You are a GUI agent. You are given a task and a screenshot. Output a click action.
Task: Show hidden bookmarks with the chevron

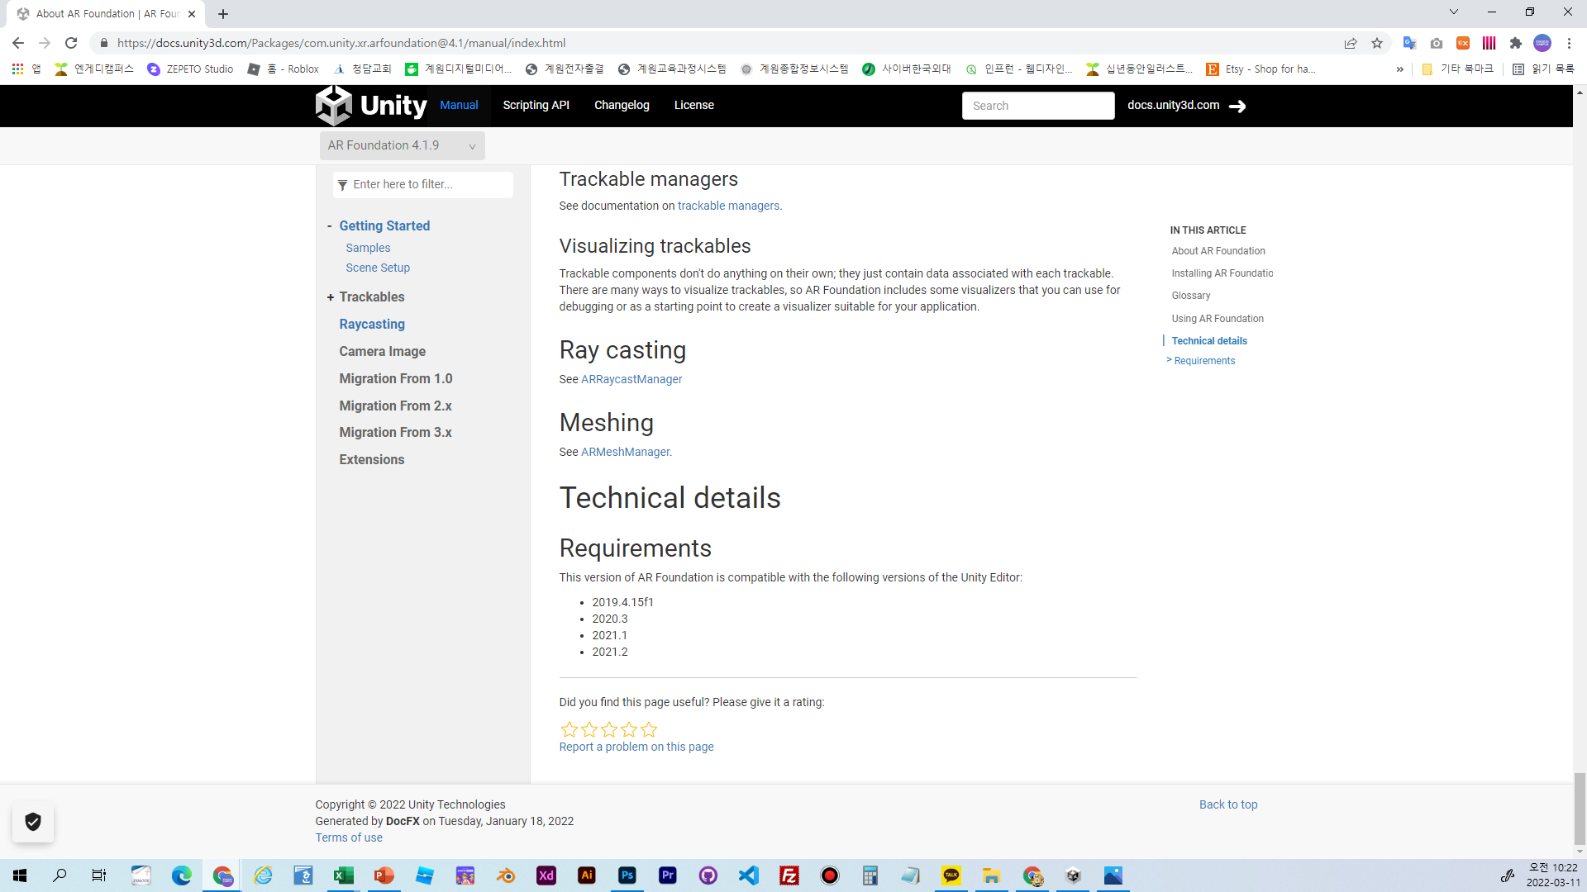[1399, 69]
